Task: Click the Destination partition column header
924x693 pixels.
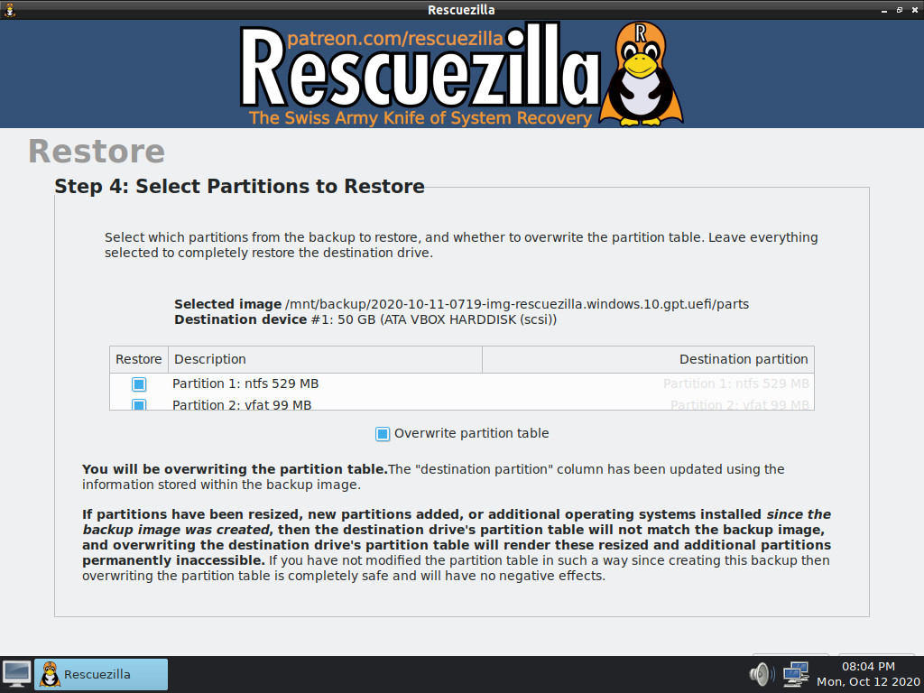Action: pyautogui.click(x=648, y=359)
